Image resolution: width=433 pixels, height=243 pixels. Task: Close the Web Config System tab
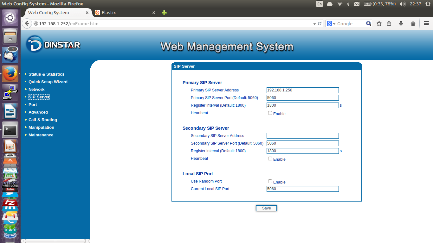tap(87, 13)
